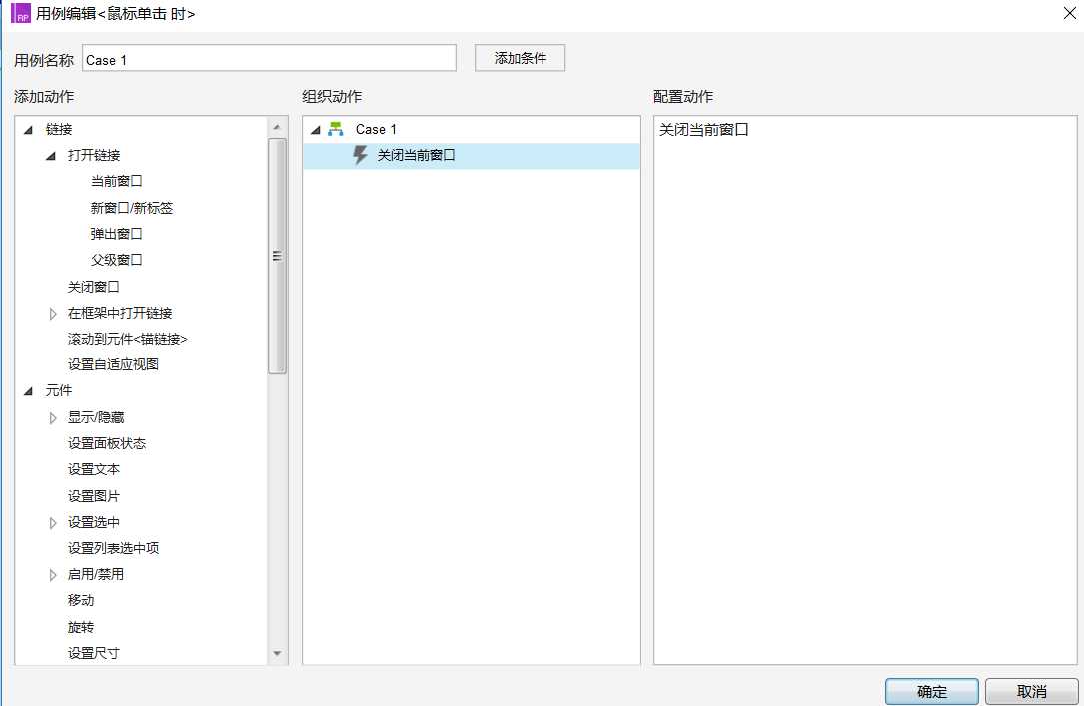Click the 添加条件 button
This screenshot has width=1084, height=706.
point(520,58)
